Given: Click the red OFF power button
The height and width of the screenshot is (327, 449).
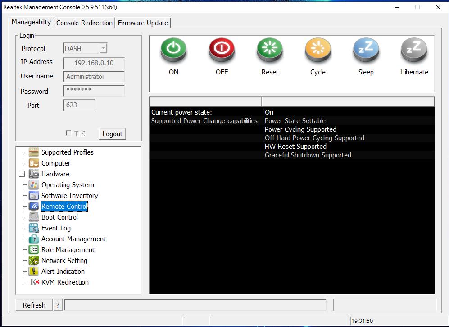Looking at the screenshot, I should tap(222, 50).
